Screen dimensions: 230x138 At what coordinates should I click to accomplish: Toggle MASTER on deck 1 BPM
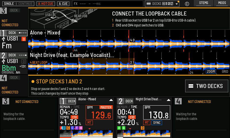[106, 107]
